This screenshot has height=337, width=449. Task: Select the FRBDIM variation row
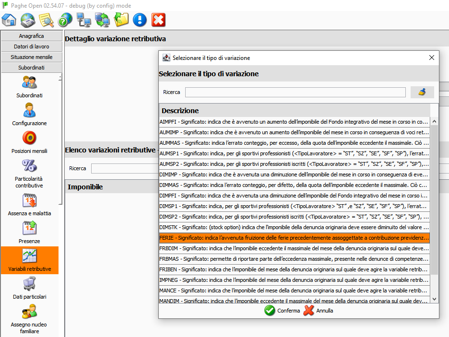(x=295, y=249)
